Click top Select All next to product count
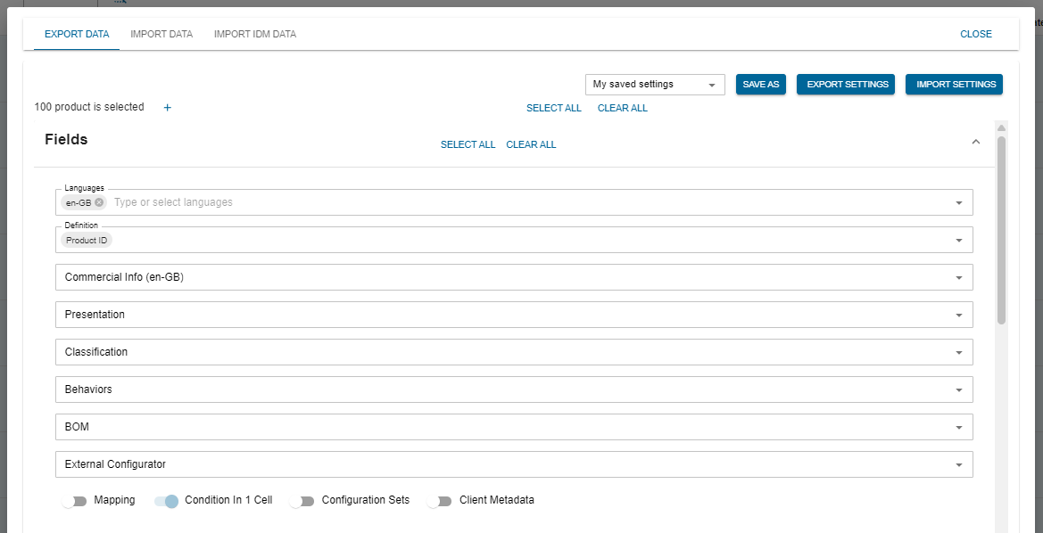This screenshot has width=1043, height=533. (553, 108)
